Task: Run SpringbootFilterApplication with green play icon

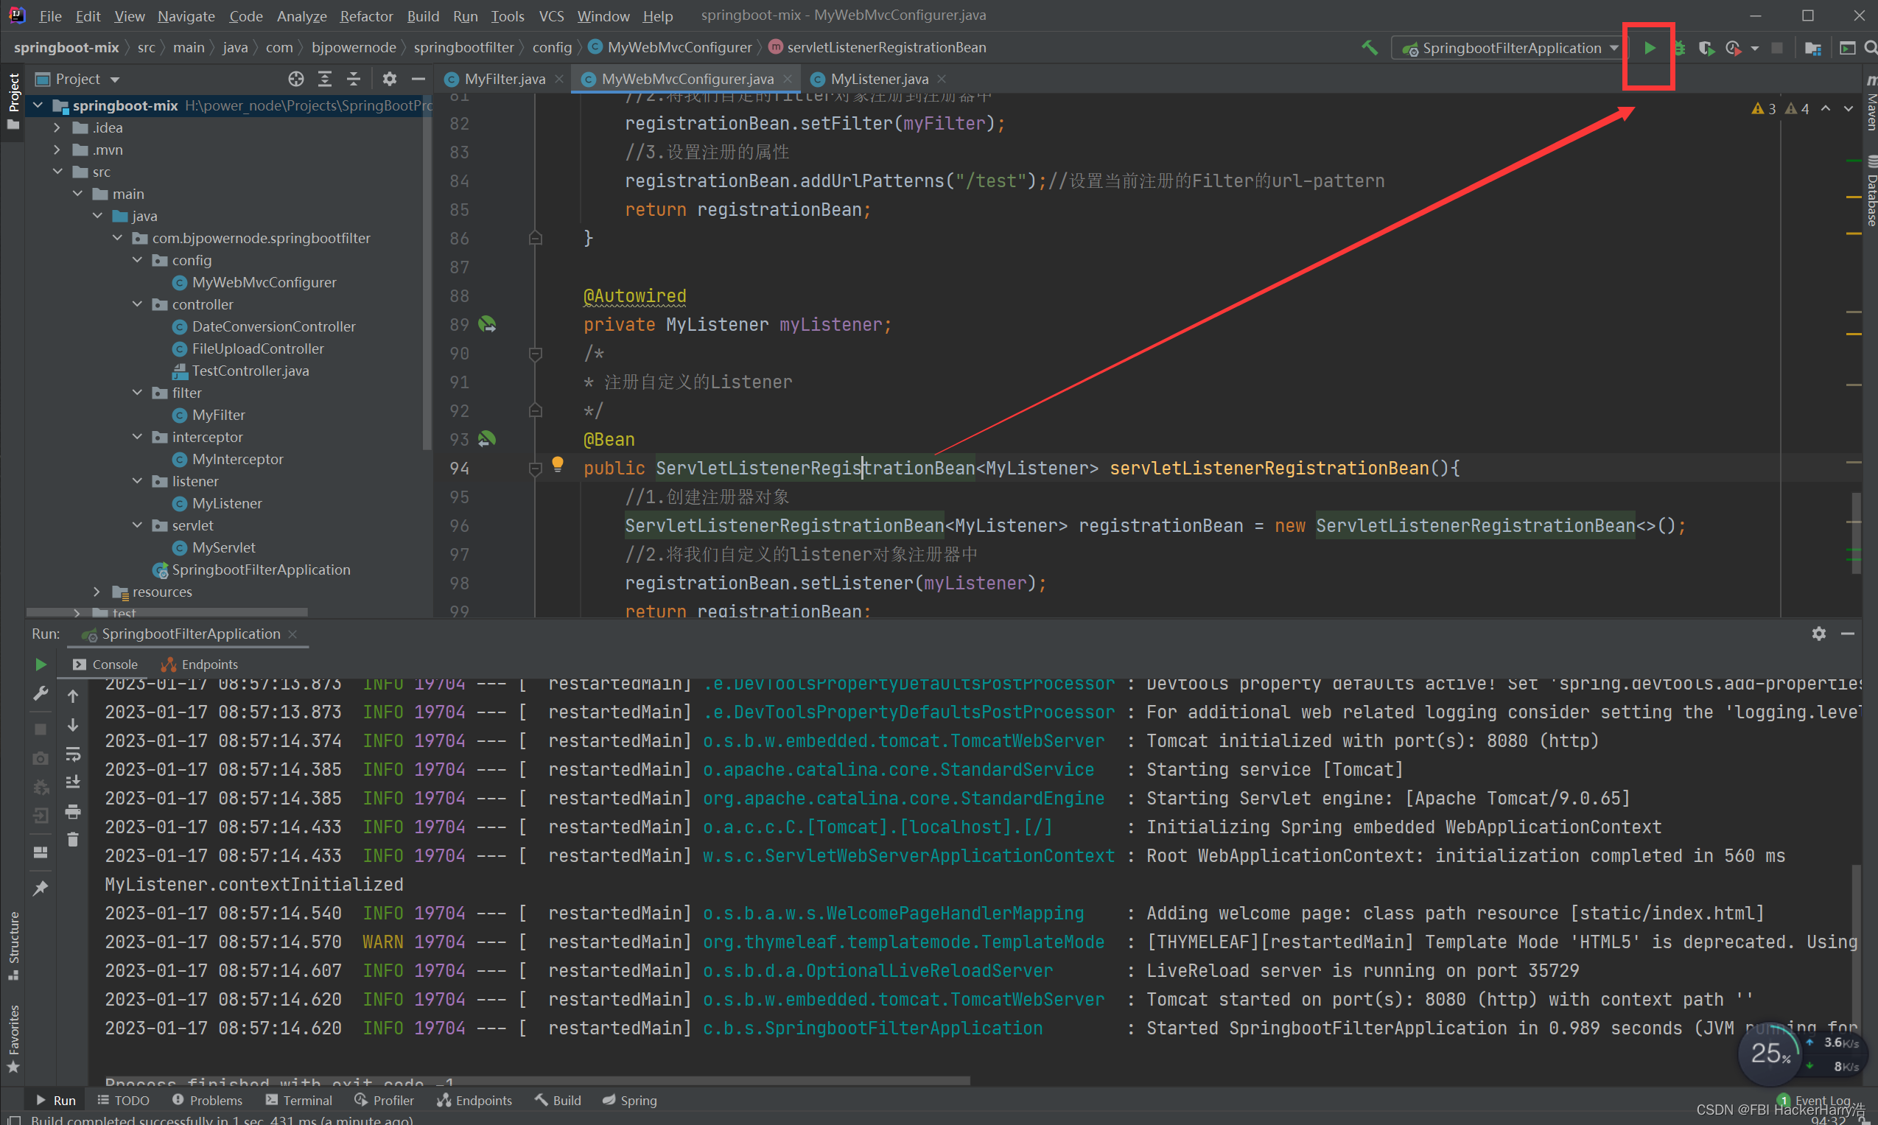Action: (x=1649, y=48)
